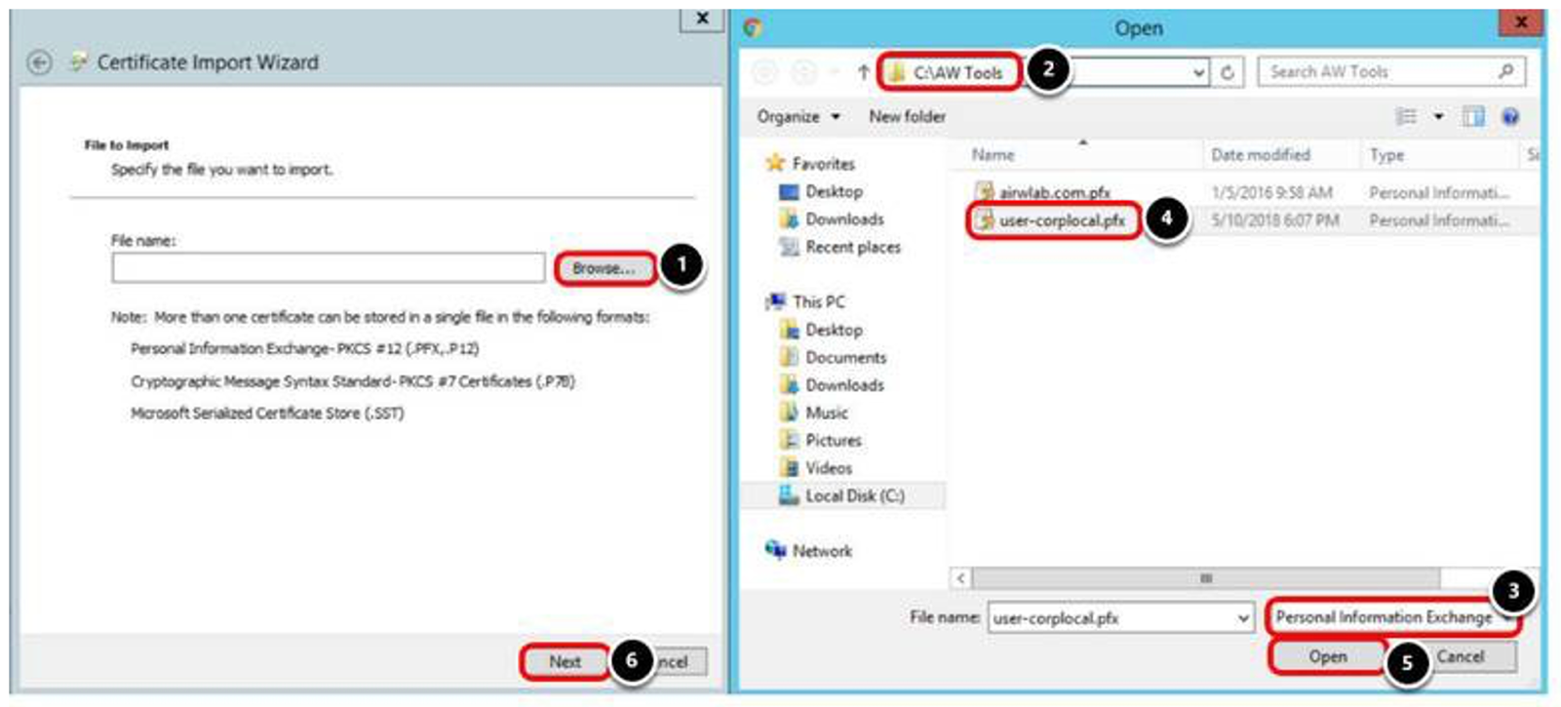Select Favorites in the navigation pane
1561x707 pixels.
point(823,164)
